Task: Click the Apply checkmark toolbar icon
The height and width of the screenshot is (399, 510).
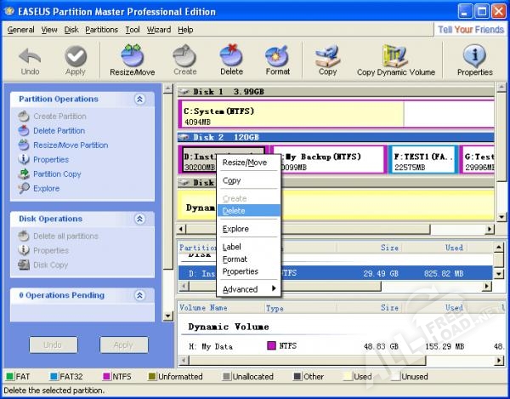Action: pyautogui.click(x=76, y=60)
